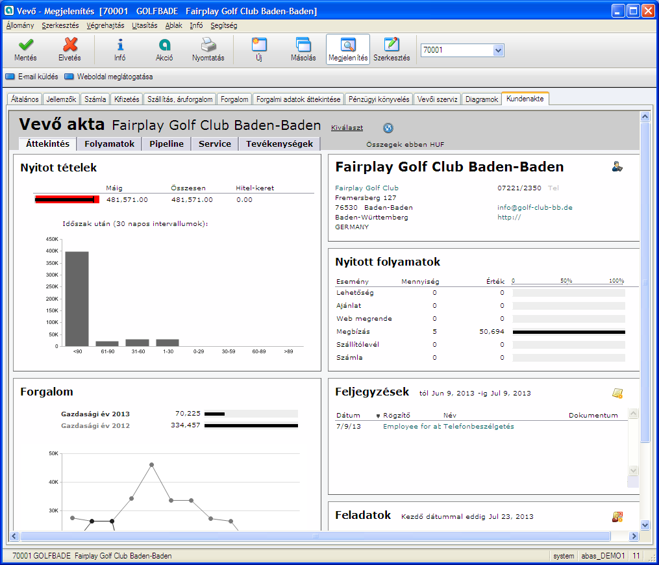Click the 07221/2350 phone number
This screenshot has height=565, width=659.
pyautogui.click(x=519, y=188)
